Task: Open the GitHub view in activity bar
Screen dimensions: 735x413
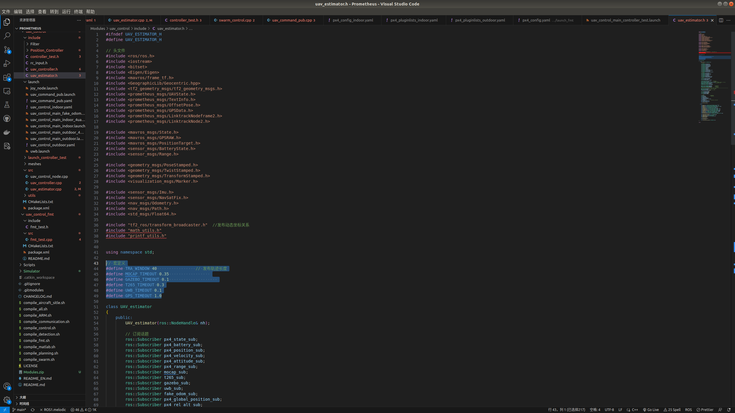Action: coord(7,119)
